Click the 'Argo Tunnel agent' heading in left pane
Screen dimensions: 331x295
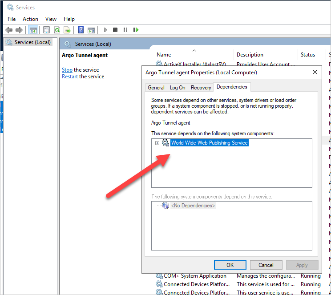(x=85, y=55)
